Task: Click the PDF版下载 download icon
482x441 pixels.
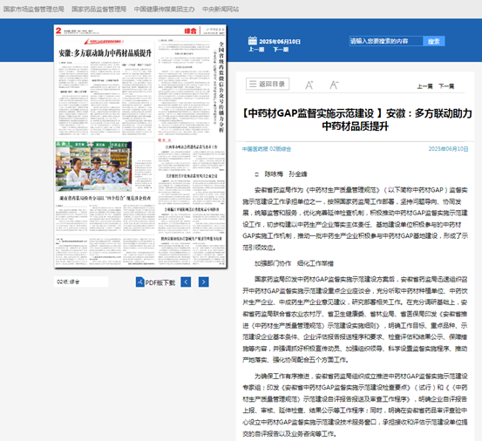Action: pyautogui.click(x=140, y=282)
